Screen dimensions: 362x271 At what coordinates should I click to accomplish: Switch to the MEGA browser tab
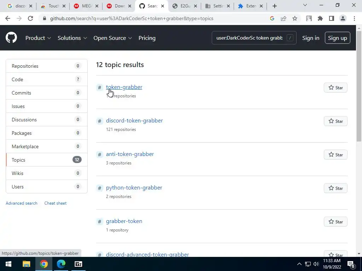[86, 6]
